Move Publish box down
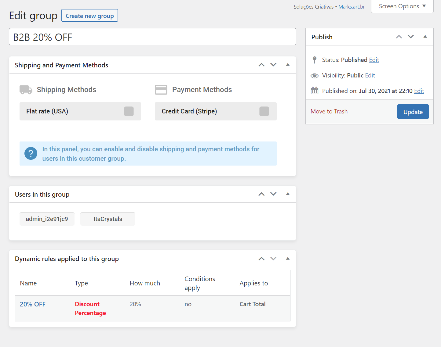The image size is (441, 347). coord(411,37)
